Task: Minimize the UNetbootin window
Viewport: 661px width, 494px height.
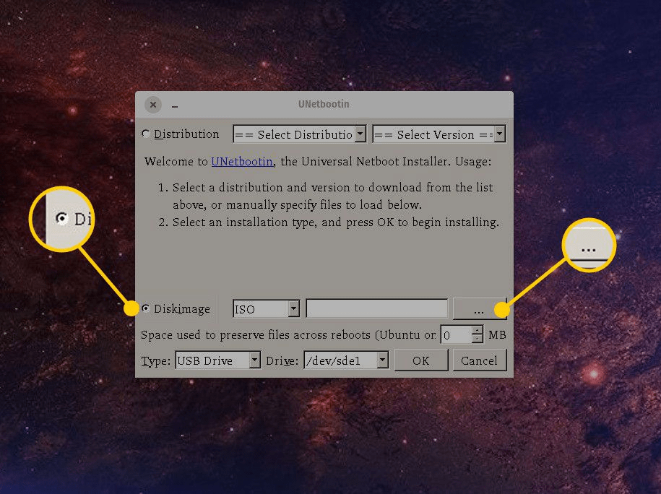Action: [x=175, y=105]
